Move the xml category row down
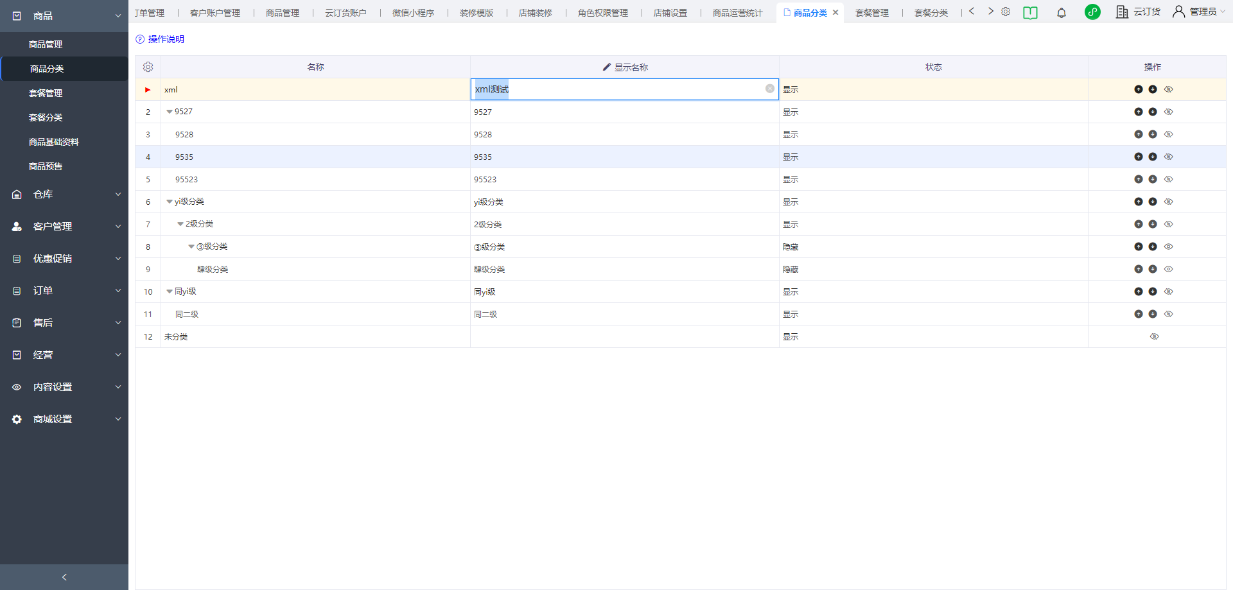Image resolution: width=1233 pixels, height=590 pixels. [1153, 89]
